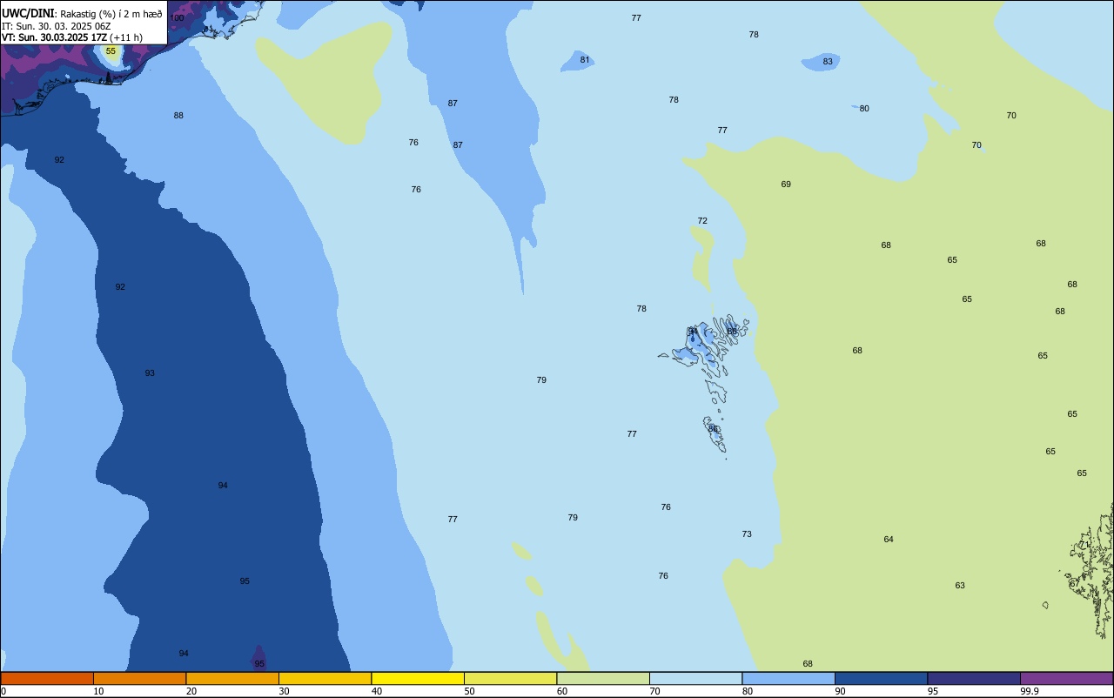Click the '40' legend tick label
This screenshot has width=1114, height=698.
pos(377,691)
